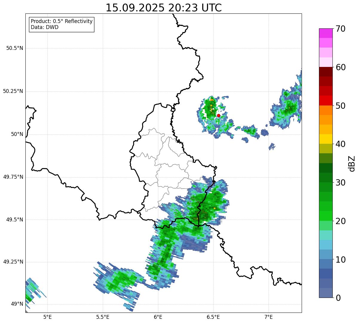Click the 50.5°N latitude label
Image resolution: width=359 pixels, height=323 pixels.
pyautogui.click(x=15, y=48)
